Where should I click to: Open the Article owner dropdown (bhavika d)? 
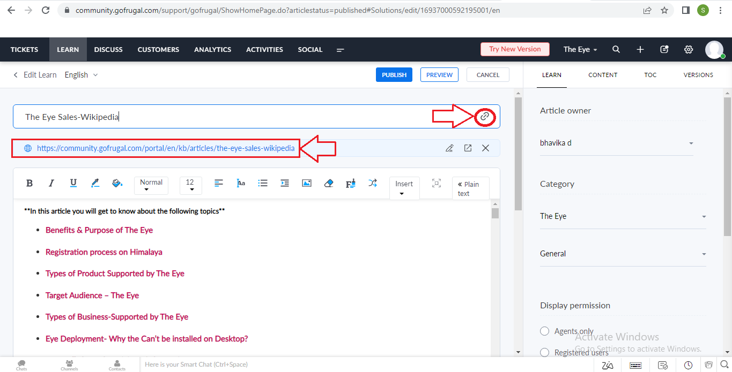[x=617, y=143]
